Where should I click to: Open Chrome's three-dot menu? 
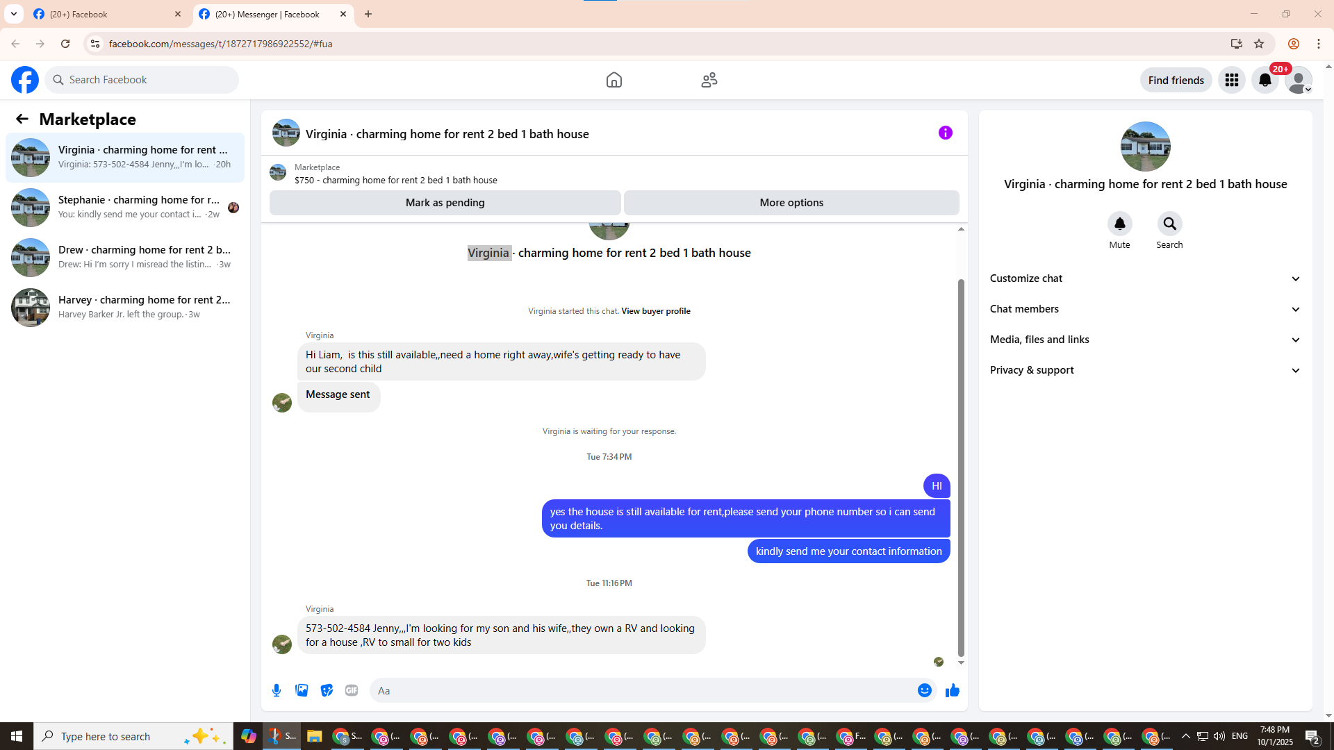point(1318,44)
